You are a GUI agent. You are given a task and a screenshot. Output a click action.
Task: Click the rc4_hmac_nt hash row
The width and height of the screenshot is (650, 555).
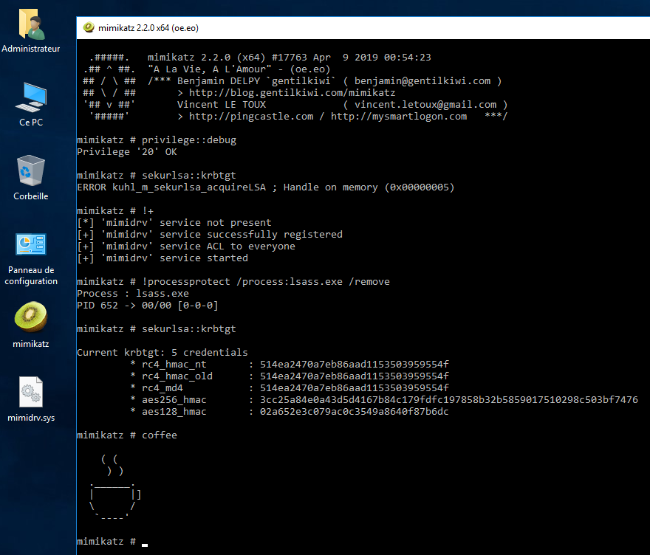(290, 365)
